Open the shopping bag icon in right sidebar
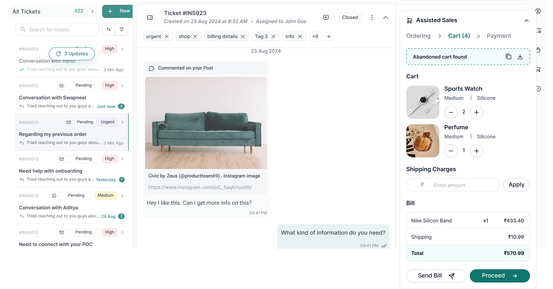 pos(538,50)
